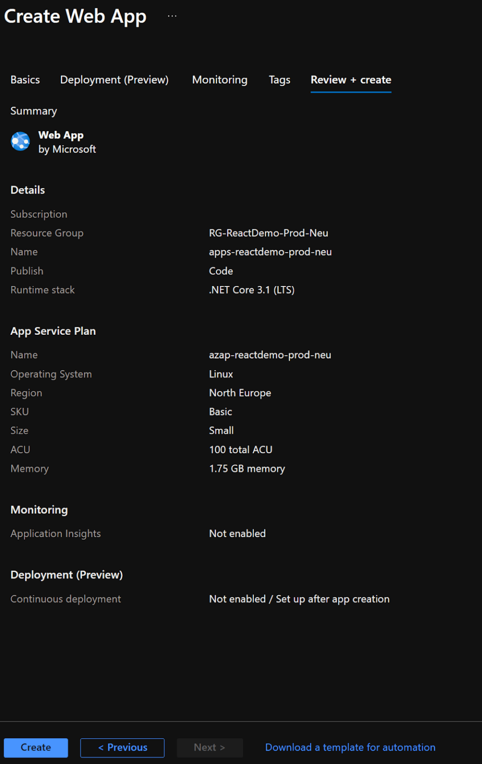This screenshot has width=482, height=764.
Task: Click the app name apps-reactdemo-prod-neu
Action: 270,252
